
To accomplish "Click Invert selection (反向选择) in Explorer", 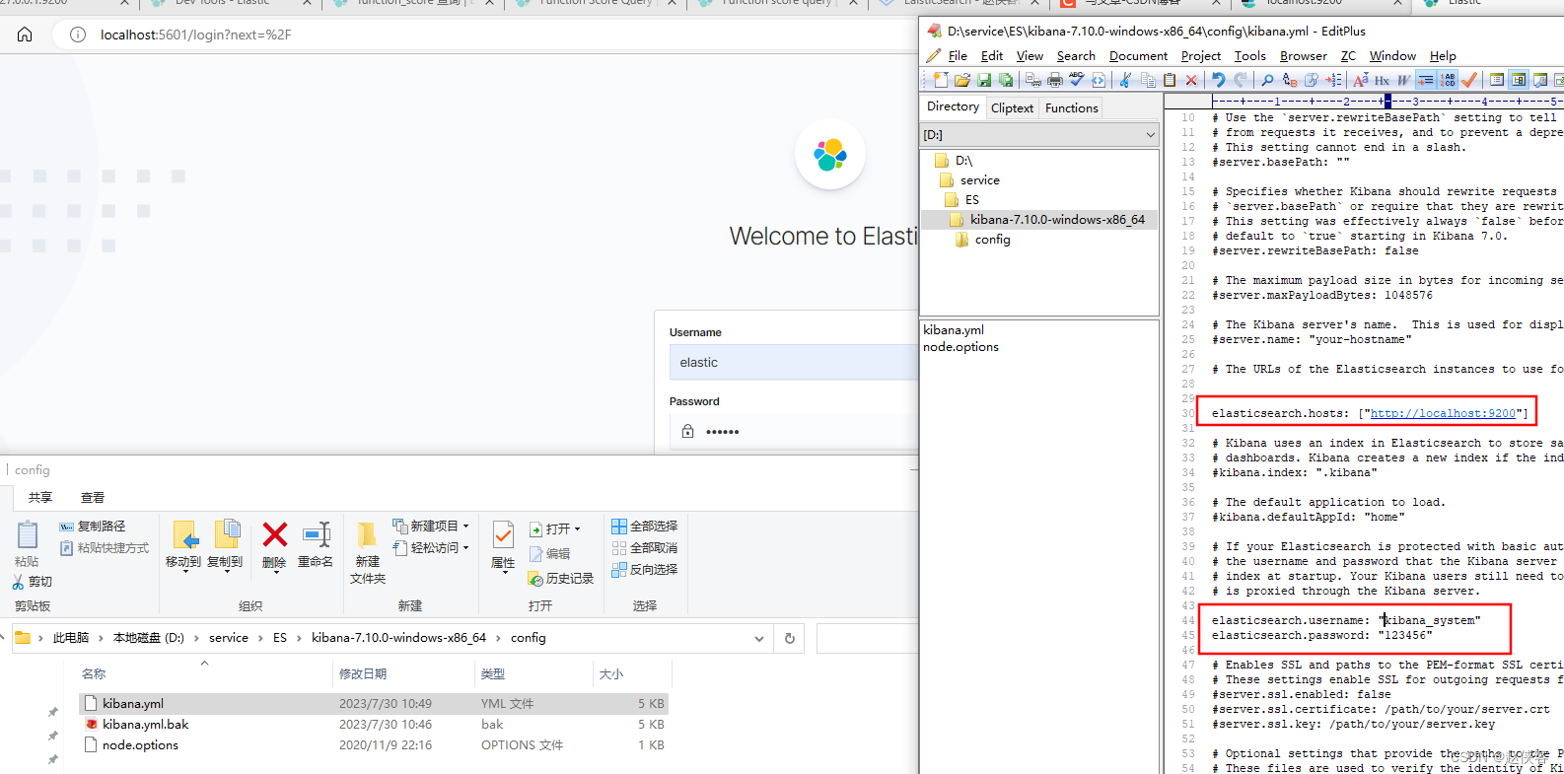I will coord(644,569).
